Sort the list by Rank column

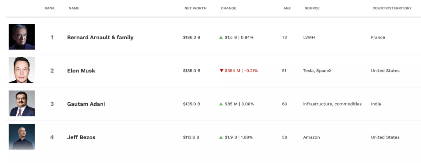click(x=50, y=8)
